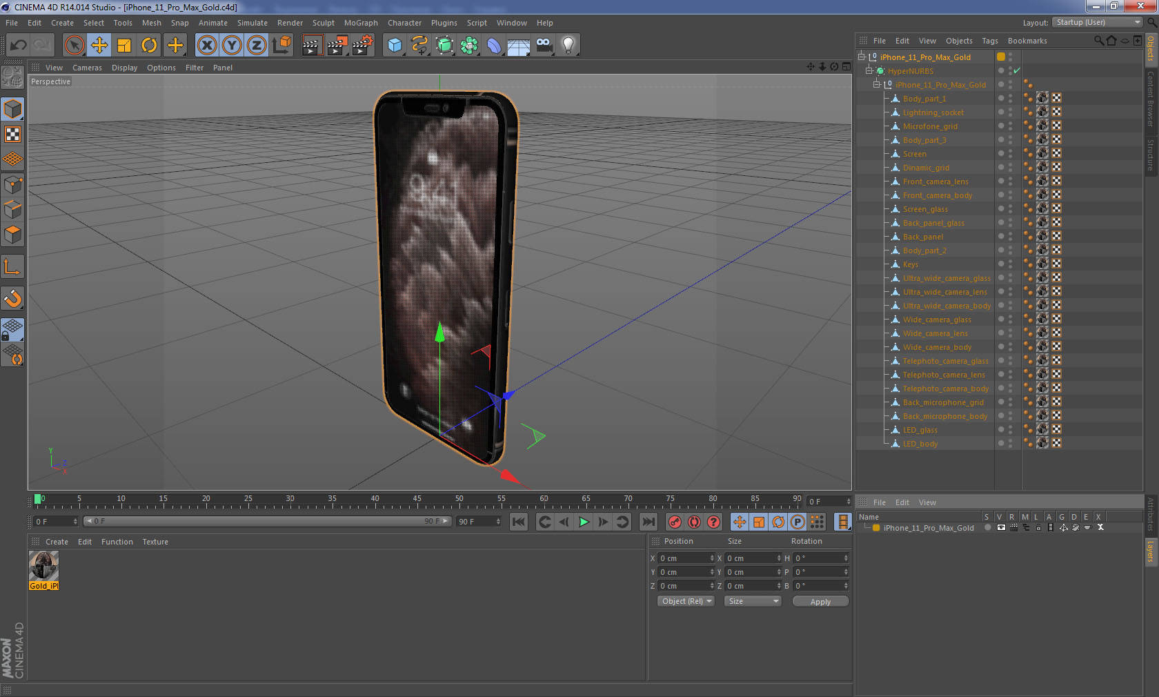
Task: Toggle HyperNURBS enable checkmark
Action: click(1016, 71)
